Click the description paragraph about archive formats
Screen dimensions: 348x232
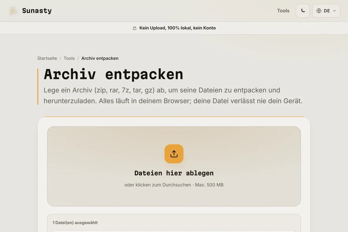173,96
